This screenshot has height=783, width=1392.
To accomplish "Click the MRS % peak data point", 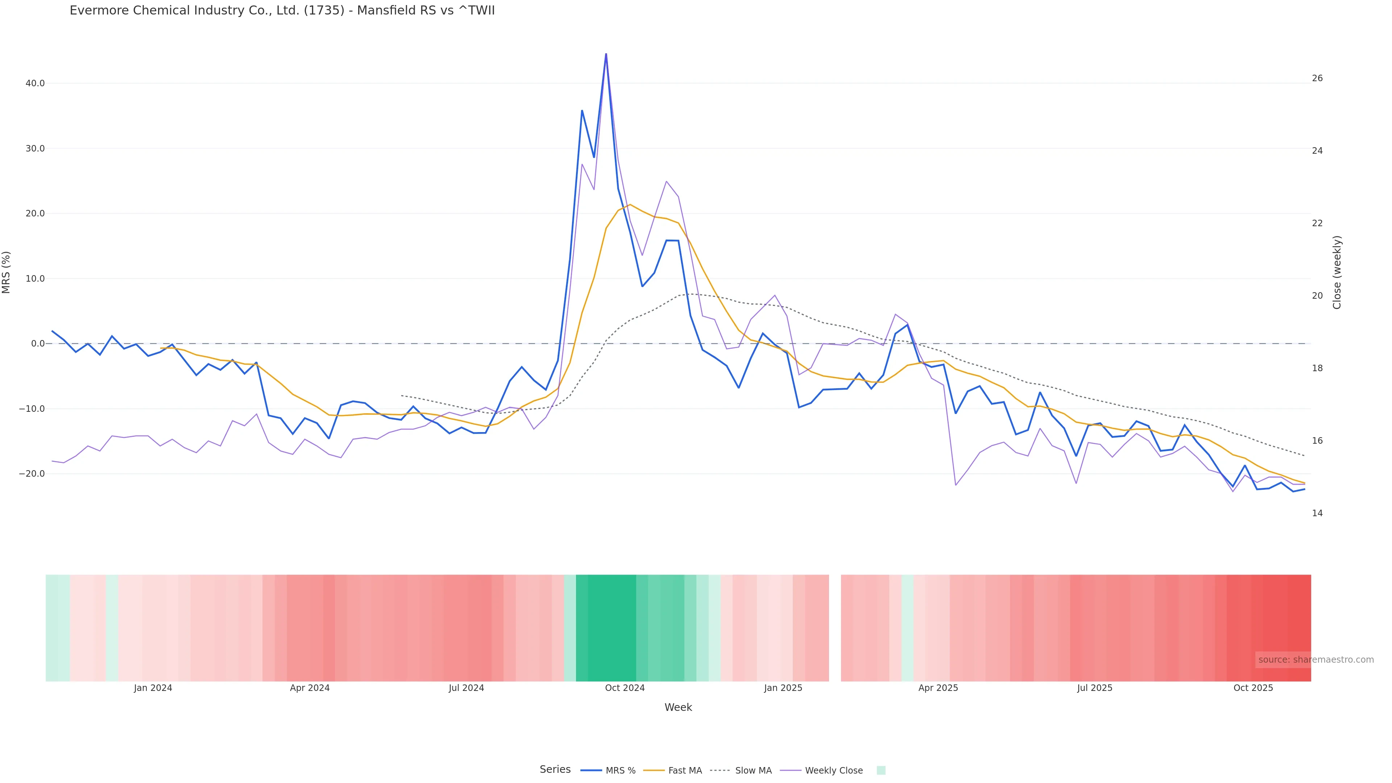I will pos(606,54).
